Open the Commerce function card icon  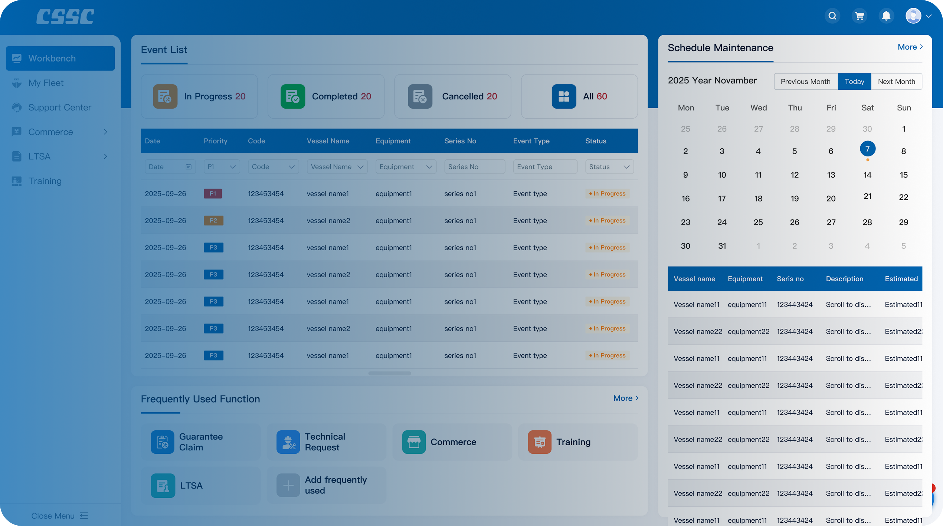click(414, 442)
